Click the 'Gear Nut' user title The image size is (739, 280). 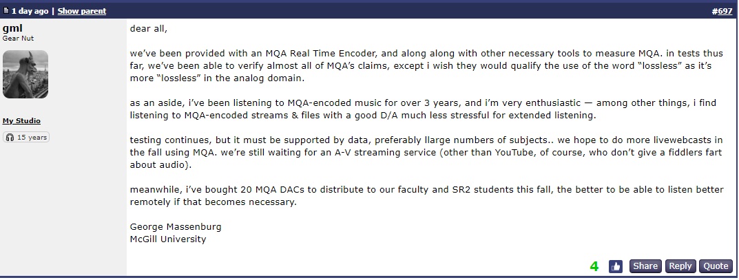click(17, 39)
